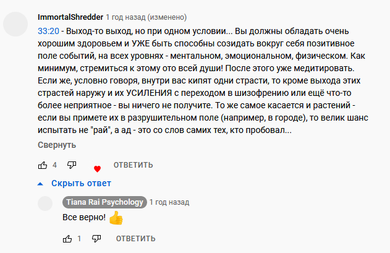Click the "Скрыть ответ" label

click(81, 183)
